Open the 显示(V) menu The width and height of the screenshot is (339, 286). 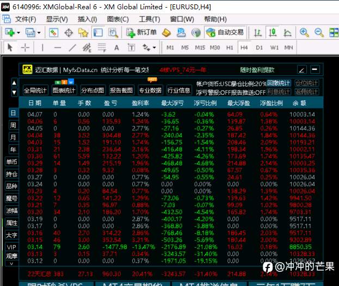[x=57, y=19]
